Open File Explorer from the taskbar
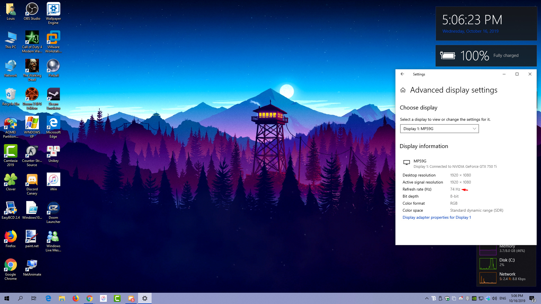 [x=62, y=298]
